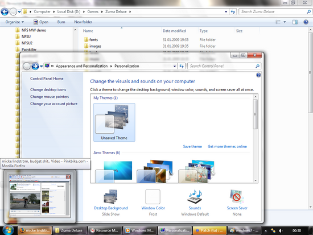Select the Unsaved Theme thumbnail
The width and height of the screenshot is (313, 235).
114,122
